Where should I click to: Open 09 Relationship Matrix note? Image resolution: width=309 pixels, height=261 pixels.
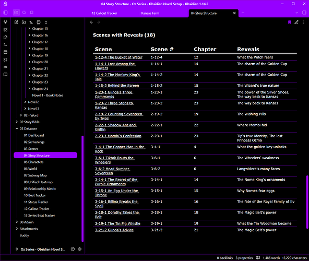click(40, 189)
